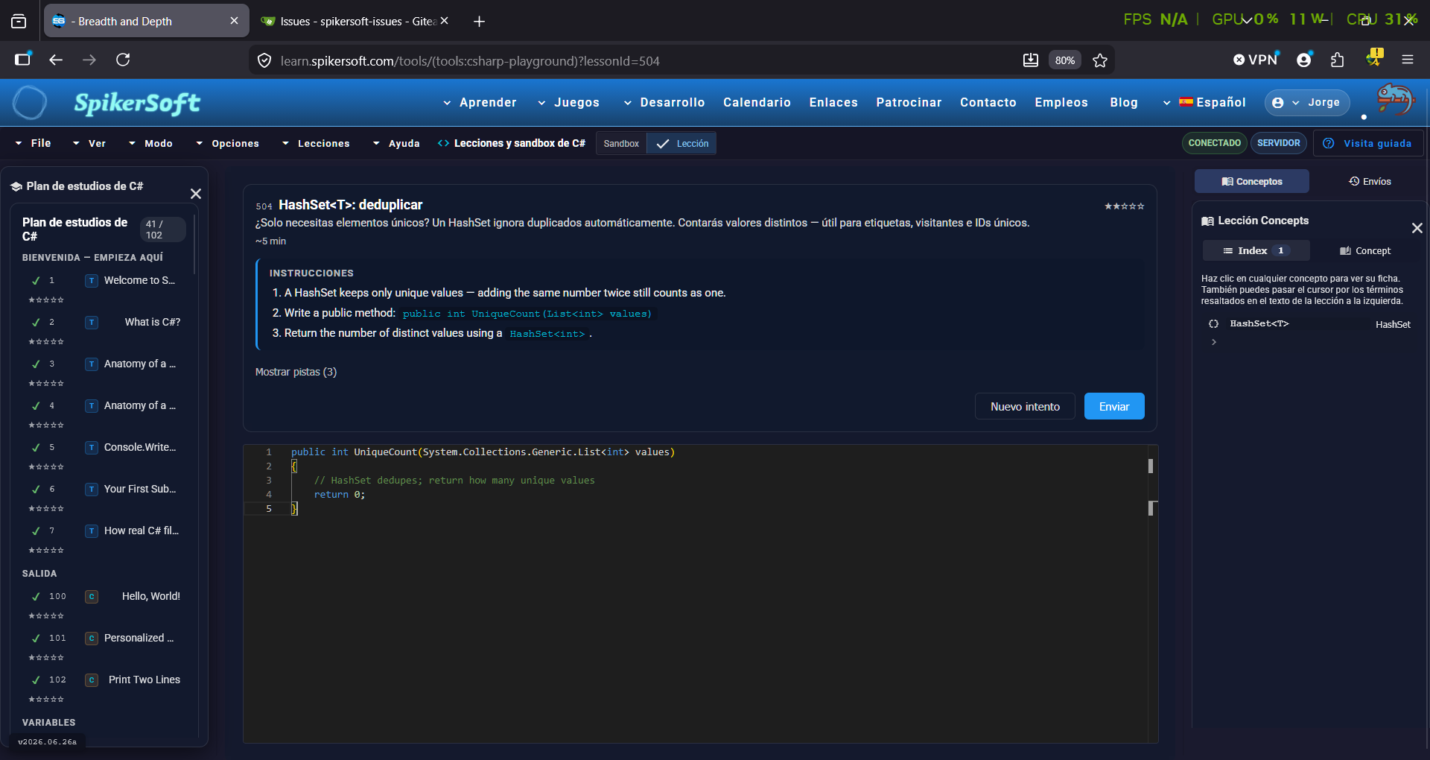Expand the Desarrollo navigation dropdown

click(664, 102)
